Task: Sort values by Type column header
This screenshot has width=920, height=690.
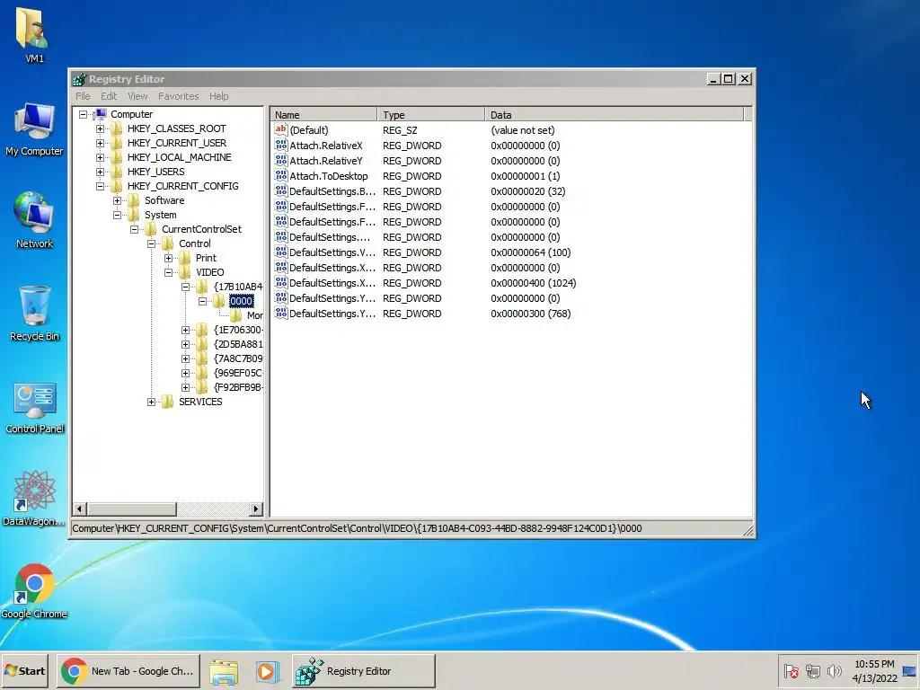Action: (x=431, y=114)
